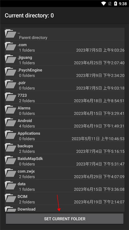Open the Applications folder entry
129x230 pixels.
coord(64,136)
